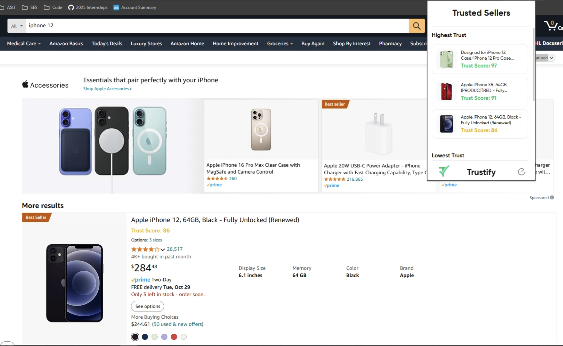The image size is (563, 346).
Task: Expand the All search category dropdown
Action: 17,26
